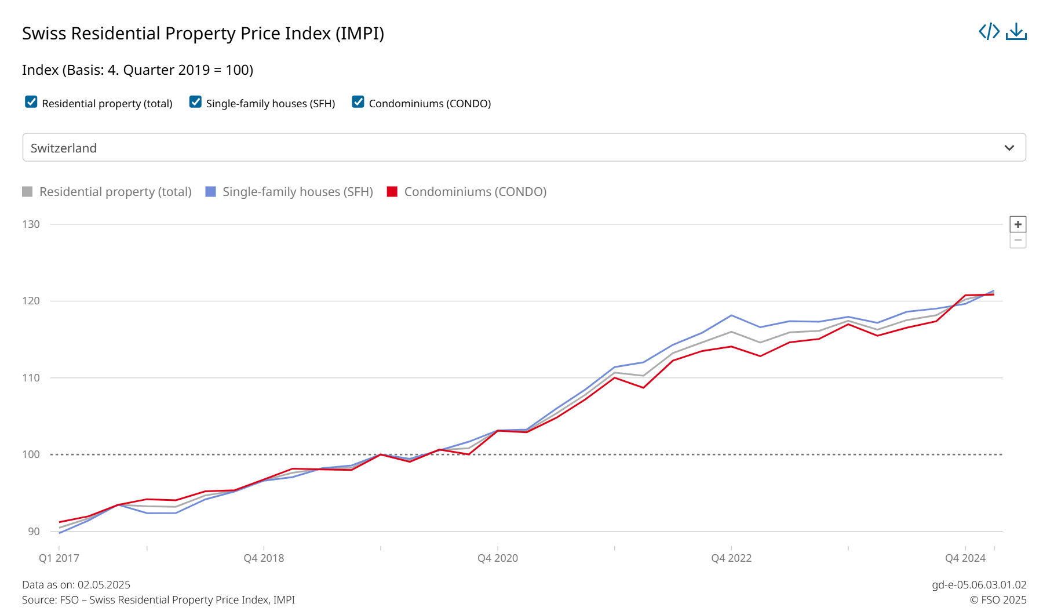Screen dimensions: 1054x611
Task: Click the Q4 2022 axis label
Action: [x=731, y=558]
